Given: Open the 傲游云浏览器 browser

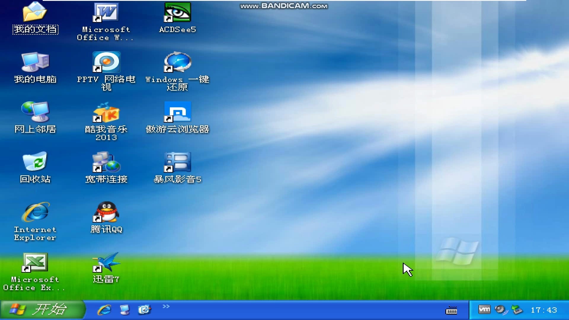Looking at the screenshot, I should point(177,113).
